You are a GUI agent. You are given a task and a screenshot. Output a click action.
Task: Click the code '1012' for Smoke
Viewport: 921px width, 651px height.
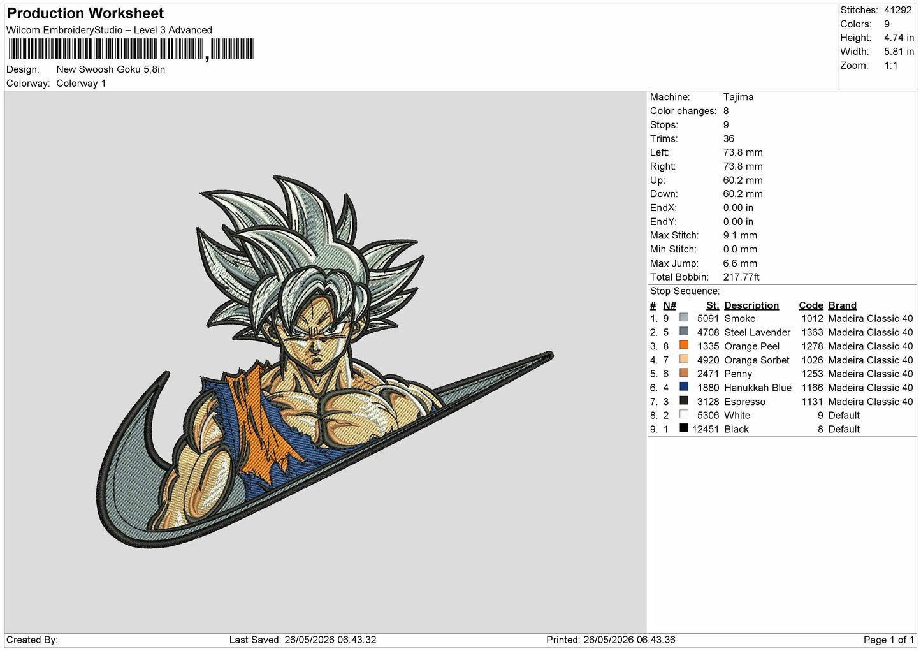point(812,319)
